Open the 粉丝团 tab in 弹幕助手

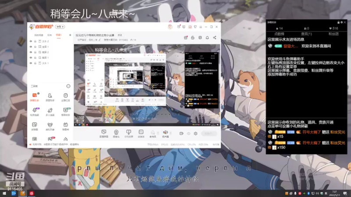333,34
